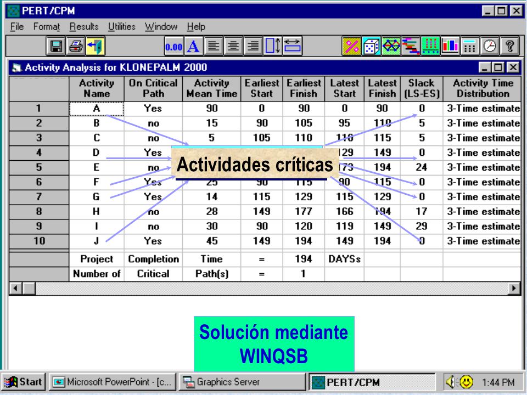Screen dimensions: 527x395
Task: Apply center alignment from the toolbar
Action: click(x=233, y=46)
